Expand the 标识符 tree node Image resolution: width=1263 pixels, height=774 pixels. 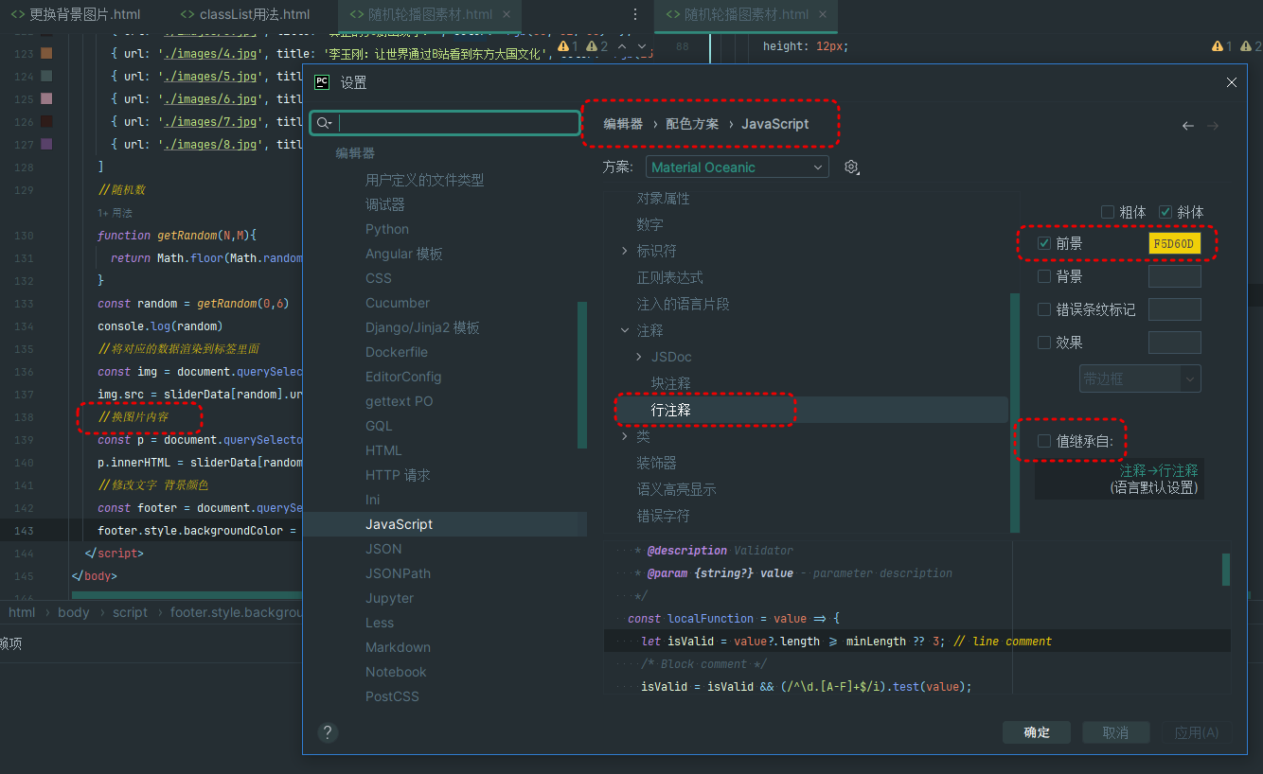(x=625, y=251)
